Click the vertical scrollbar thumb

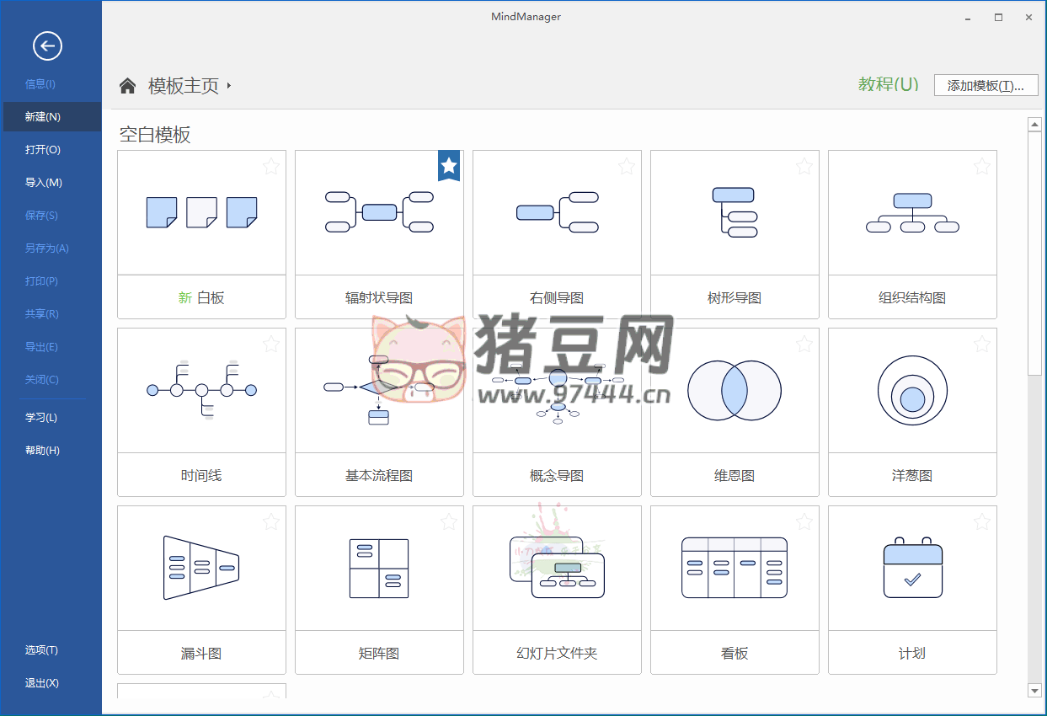1035,254
